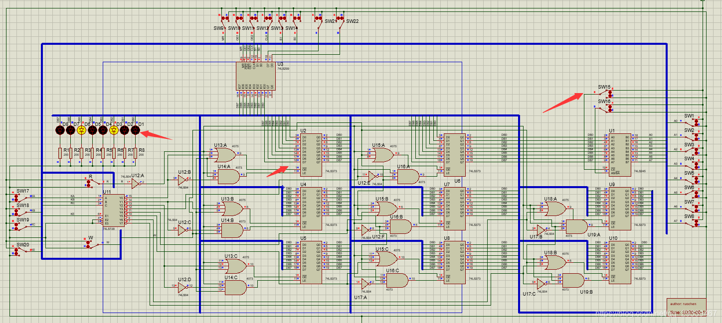Select LED D5 in the indicator row

[92, 130]
